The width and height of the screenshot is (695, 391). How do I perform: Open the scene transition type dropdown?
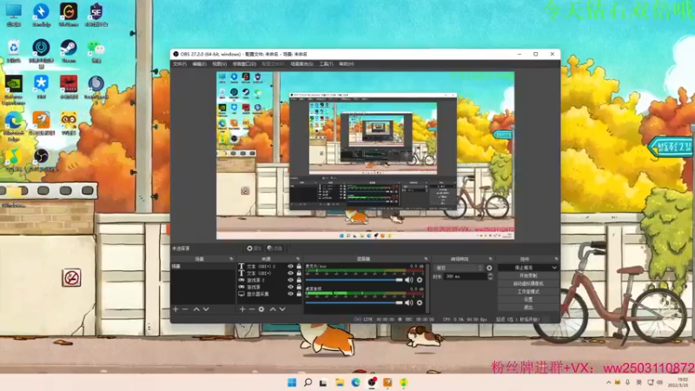tap(459, 268)
